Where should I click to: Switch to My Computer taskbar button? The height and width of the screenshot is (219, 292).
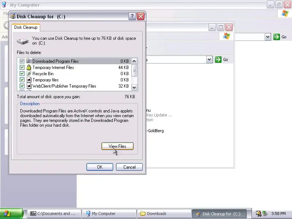coord(109,214)
